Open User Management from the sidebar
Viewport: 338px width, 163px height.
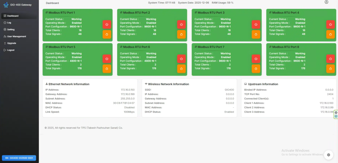[x=16, y=37]
